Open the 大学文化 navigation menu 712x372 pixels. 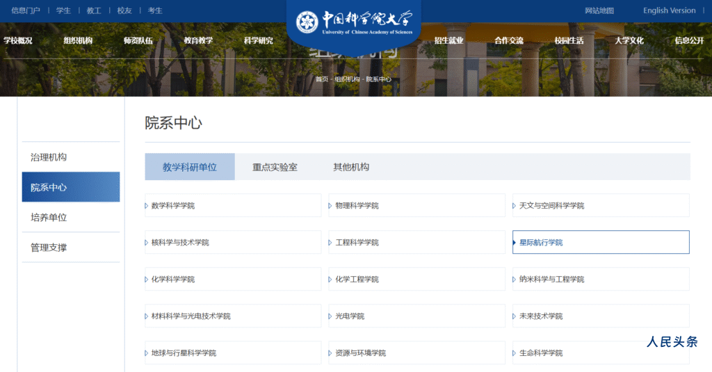(x=629, y=40)
